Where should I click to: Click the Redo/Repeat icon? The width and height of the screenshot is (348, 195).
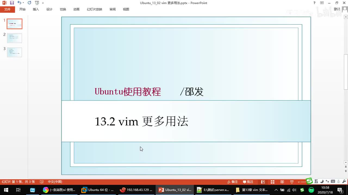[x=29, y=3]
